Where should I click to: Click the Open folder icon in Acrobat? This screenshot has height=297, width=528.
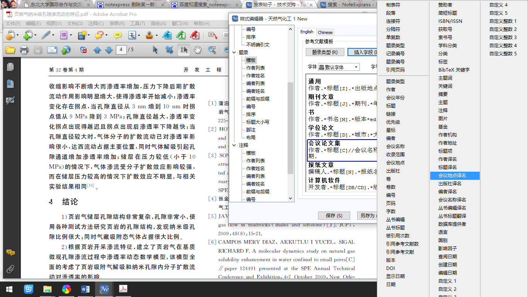tap(10, 50)
